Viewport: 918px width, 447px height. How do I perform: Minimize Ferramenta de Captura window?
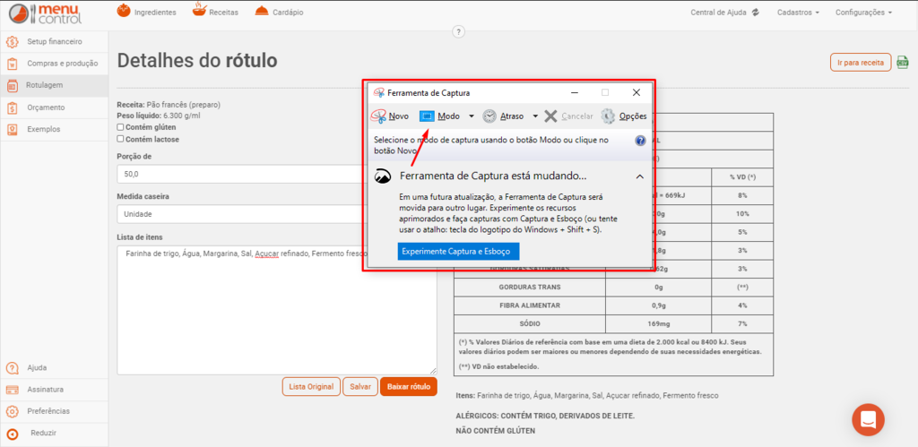pyautogui.click(x=575, y=92)
